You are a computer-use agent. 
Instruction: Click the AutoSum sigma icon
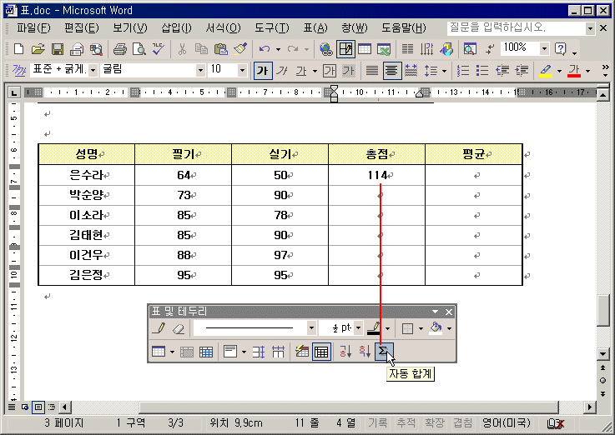[x=383, y=352]
